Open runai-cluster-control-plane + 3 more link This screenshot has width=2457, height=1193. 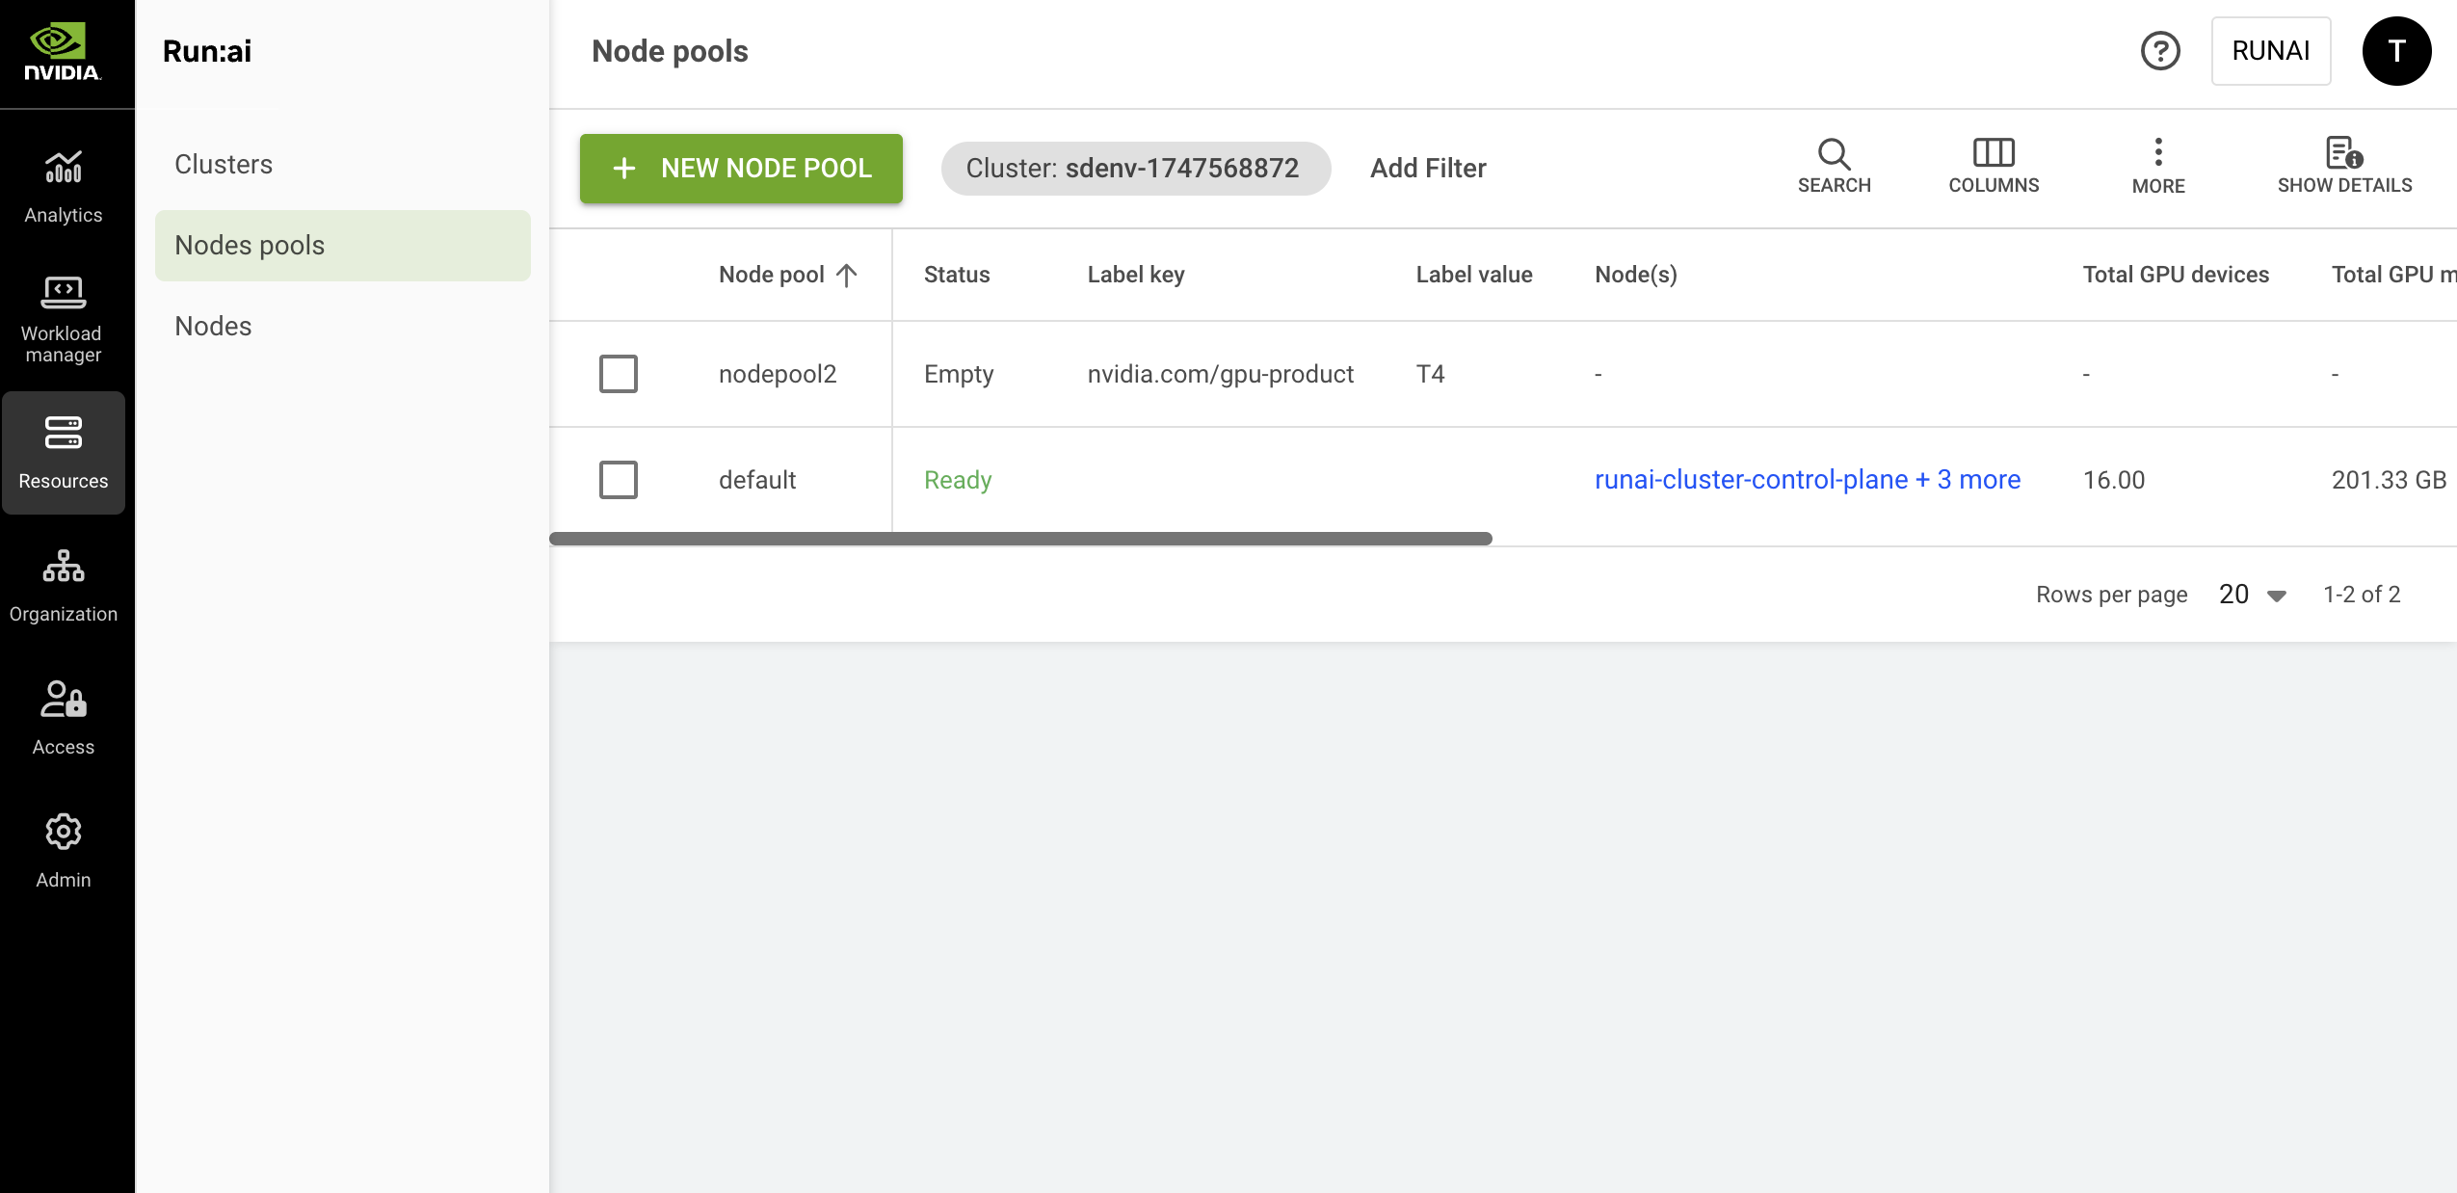[x=1807, y=480]
